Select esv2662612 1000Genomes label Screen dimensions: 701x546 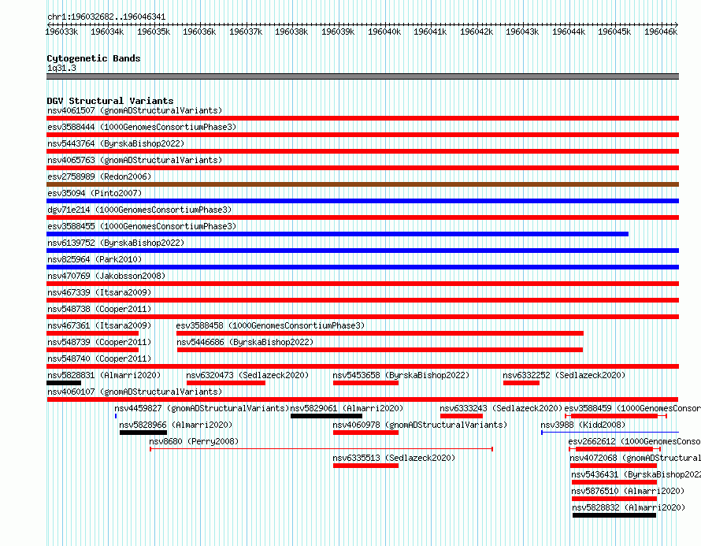(x=634, y=441)
